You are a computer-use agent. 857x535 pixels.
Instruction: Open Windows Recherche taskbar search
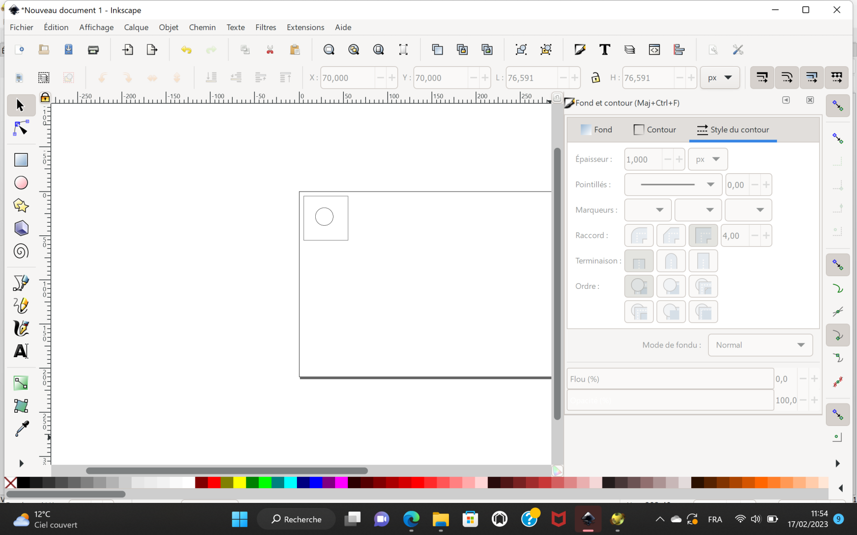coord(296,519)
